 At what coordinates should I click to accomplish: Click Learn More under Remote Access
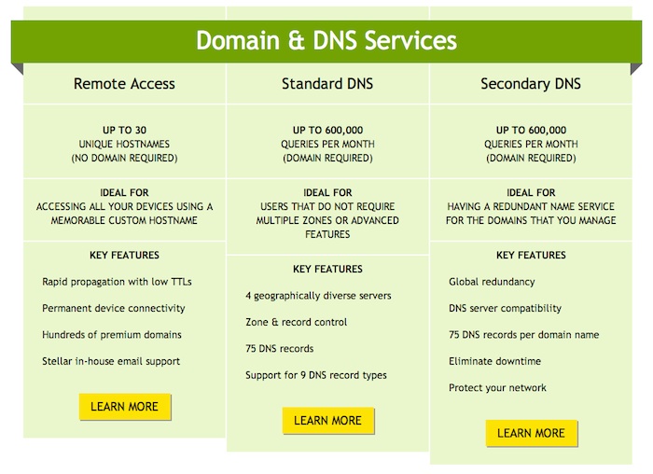coord(125,407)
